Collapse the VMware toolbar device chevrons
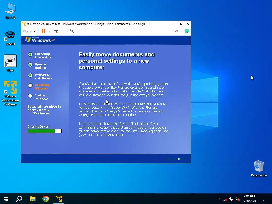Viewport: 272px width, 204px height. coord(176,31)
